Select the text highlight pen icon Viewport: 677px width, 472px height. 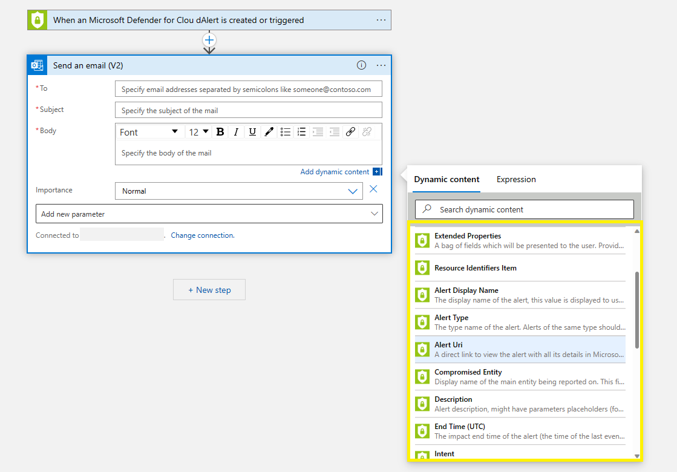269,131
